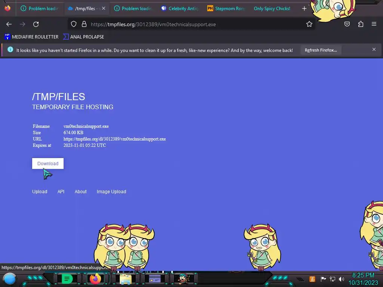Click the Java icon in the system tray

point(312,279)
